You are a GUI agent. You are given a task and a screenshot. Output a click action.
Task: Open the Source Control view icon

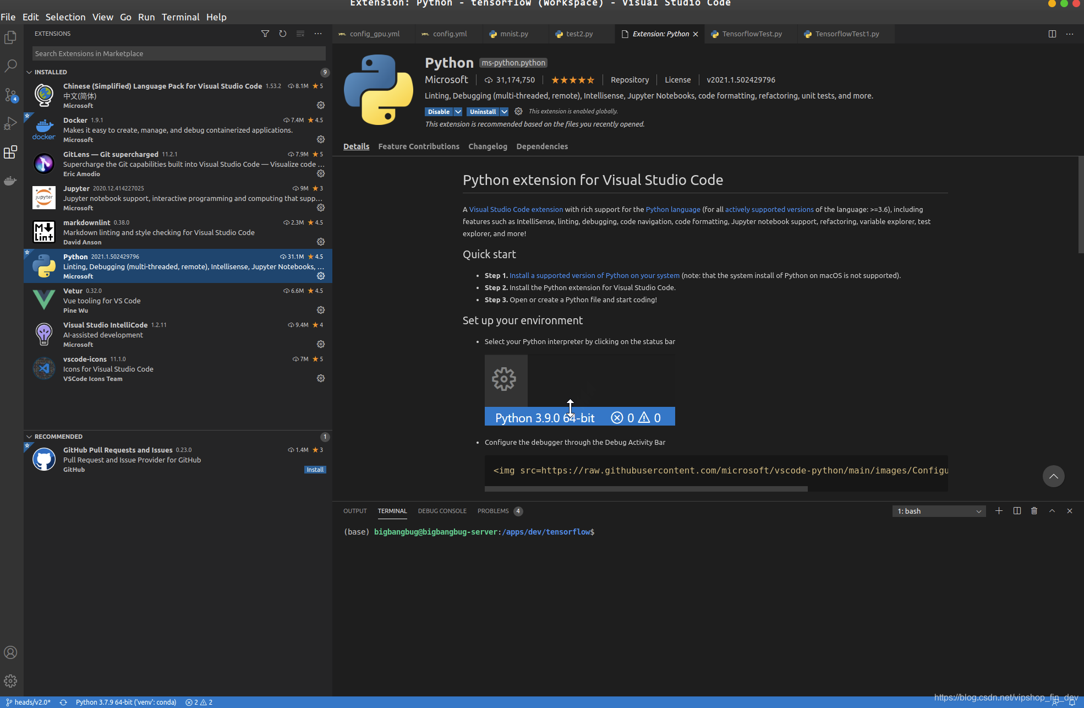(x=10, y=95)
